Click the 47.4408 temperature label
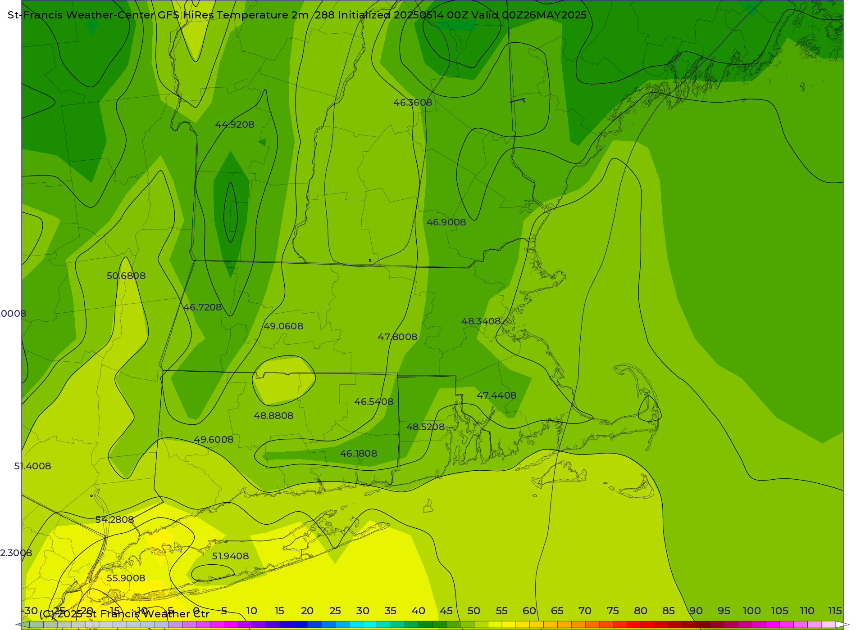Screen dimensions: 865x630 (x=496, y=396)
